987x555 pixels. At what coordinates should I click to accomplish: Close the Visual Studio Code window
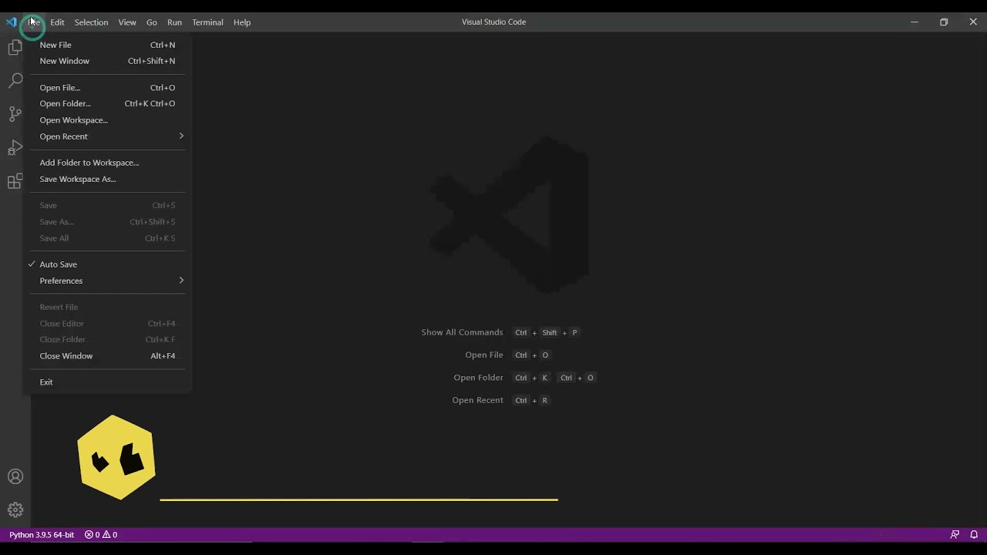click(x=973, y=22)
